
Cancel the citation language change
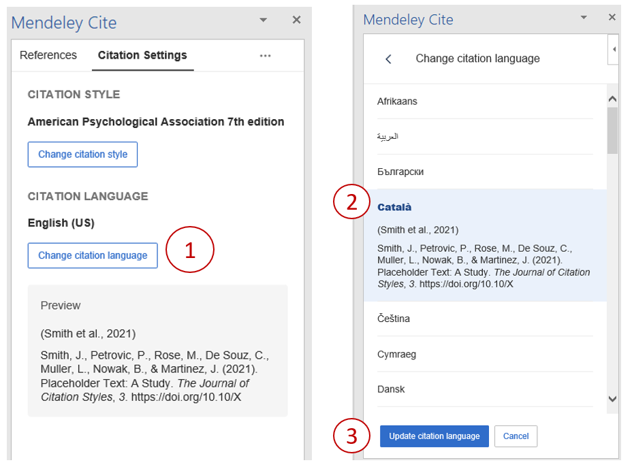click(516, 436)
